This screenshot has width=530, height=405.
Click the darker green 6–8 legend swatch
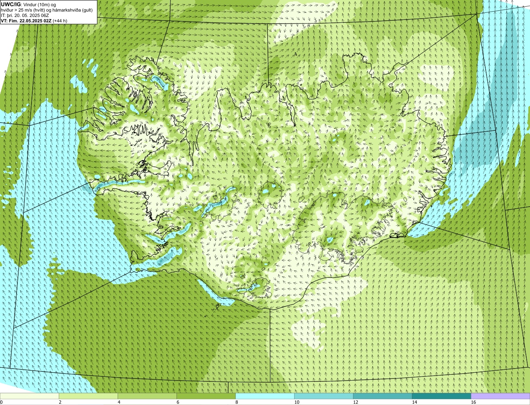[206, 396]
